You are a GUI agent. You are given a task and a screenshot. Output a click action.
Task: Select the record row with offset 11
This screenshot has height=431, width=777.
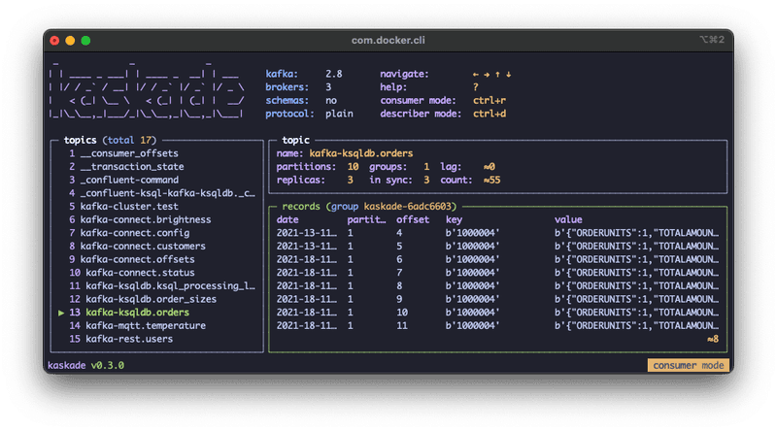pyautogui.click(x=497, y=326)
